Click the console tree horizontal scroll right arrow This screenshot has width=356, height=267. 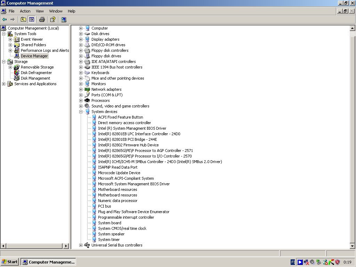(x=66, y=246)
